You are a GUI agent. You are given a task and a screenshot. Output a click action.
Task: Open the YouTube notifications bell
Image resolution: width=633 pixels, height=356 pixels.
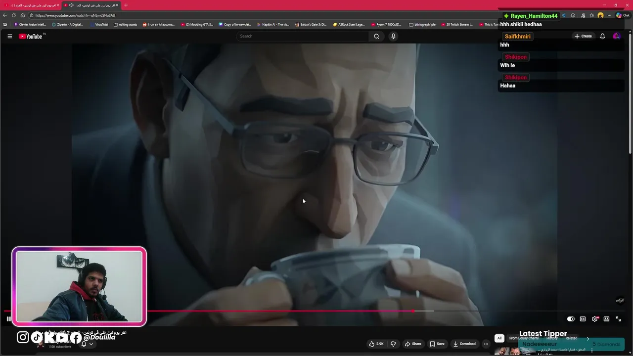(x=602, y=36)
